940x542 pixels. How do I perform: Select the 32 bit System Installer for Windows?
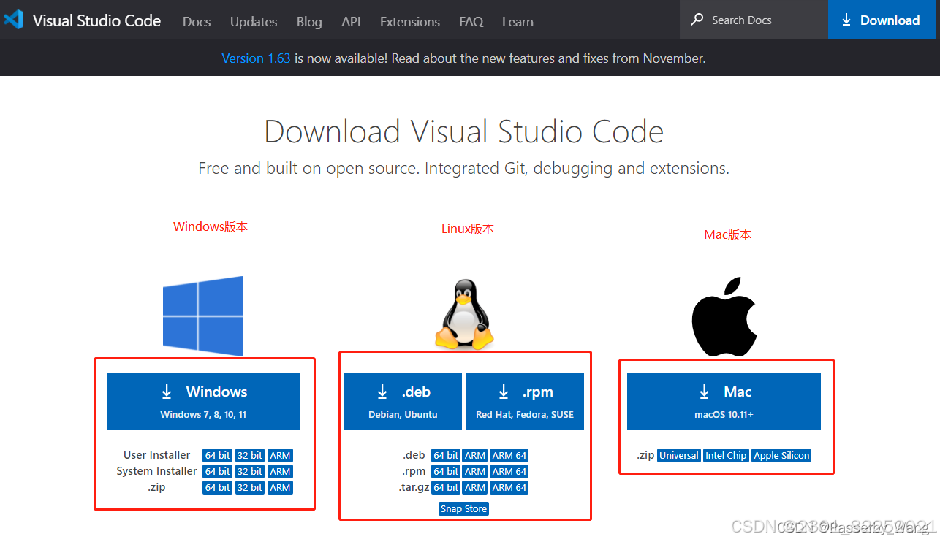point(249,471)
